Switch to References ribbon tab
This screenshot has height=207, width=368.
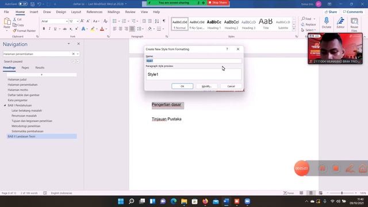(x=94, y=11)
